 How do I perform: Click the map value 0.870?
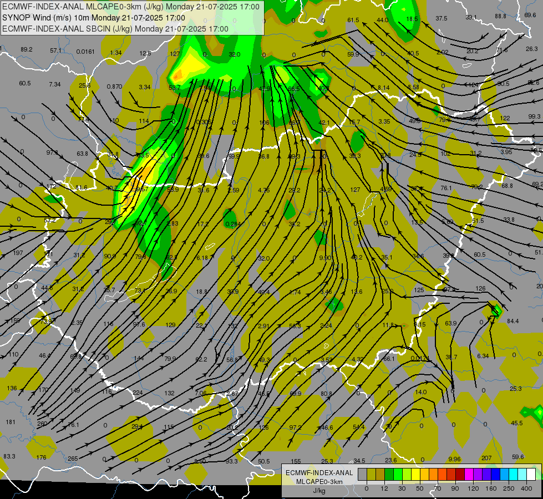point(114,86)
